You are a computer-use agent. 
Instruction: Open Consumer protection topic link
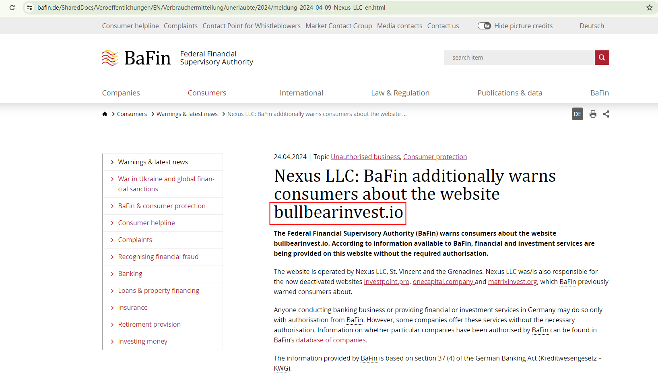point(435,157)
